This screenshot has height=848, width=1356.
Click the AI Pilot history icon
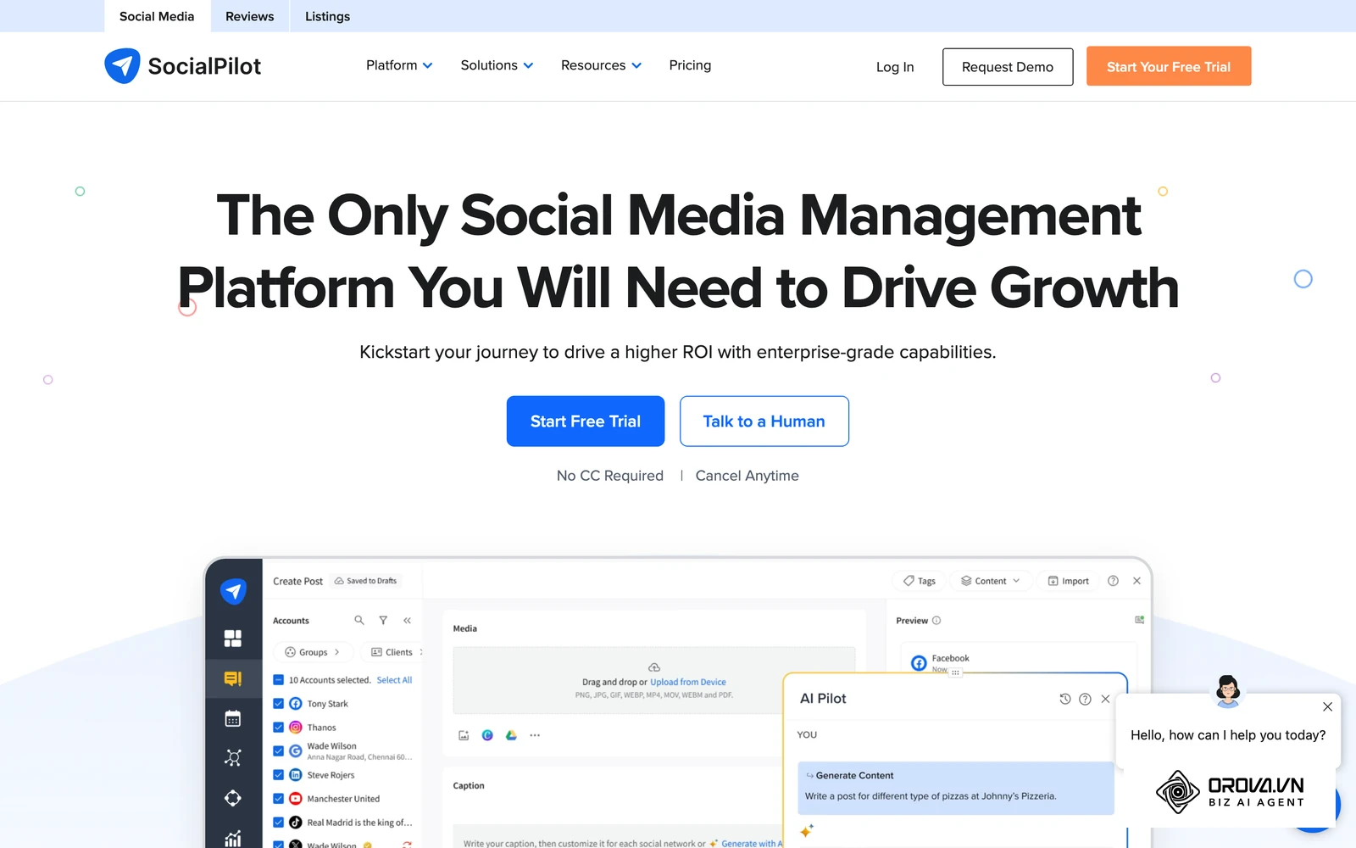[x=1065, y=699]
